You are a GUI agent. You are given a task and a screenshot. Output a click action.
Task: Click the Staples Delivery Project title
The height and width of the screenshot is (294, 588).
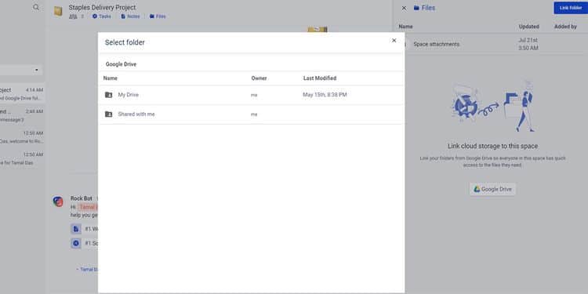102,8
